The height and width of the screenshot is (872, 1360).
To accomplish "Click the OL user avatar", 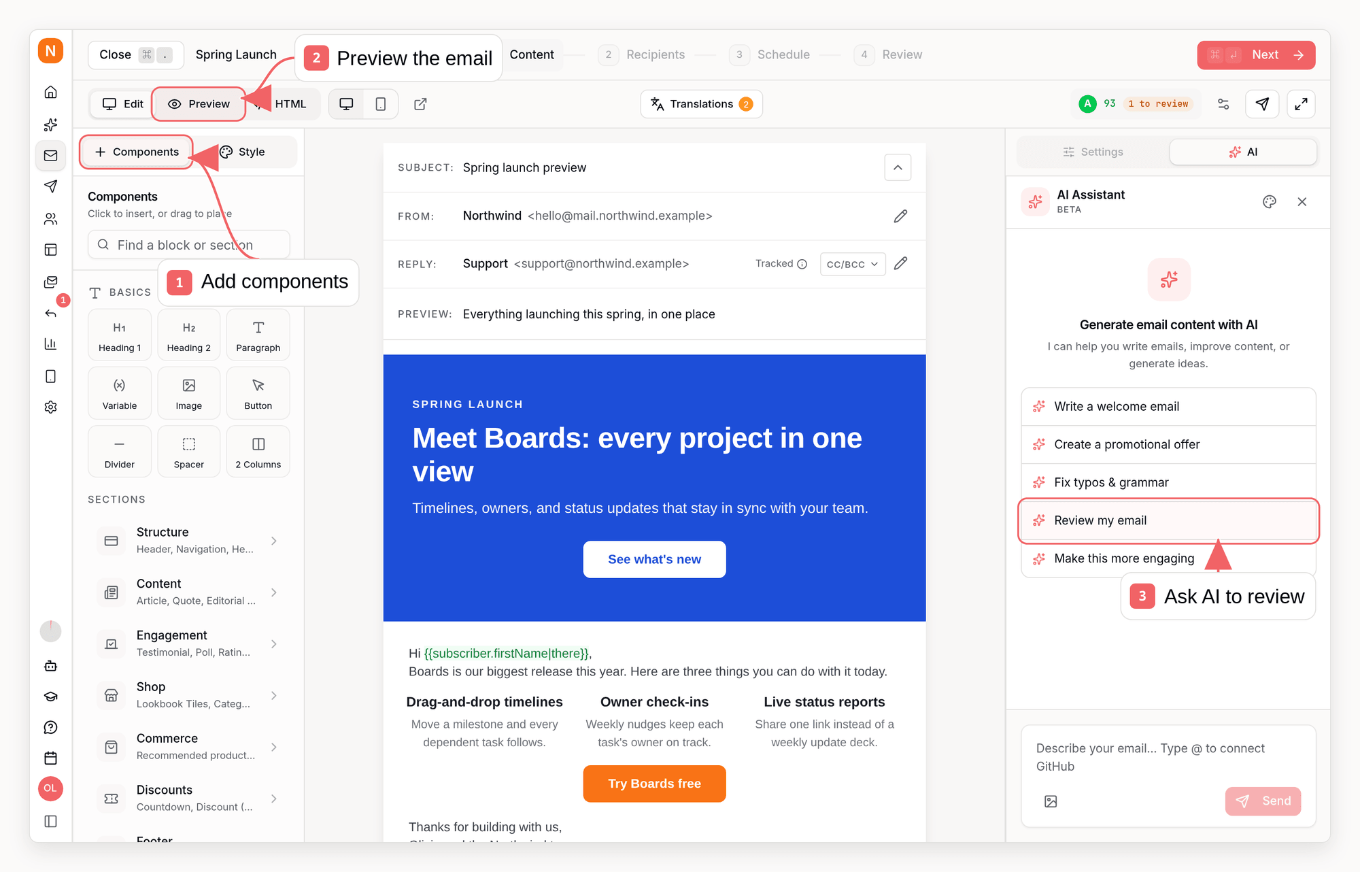I will click(51, 788).
